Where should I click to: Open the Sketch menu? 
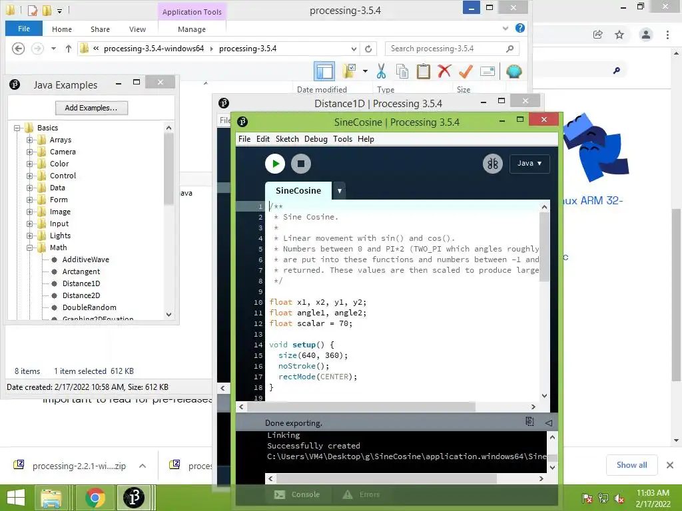click(x=287, y=139)
